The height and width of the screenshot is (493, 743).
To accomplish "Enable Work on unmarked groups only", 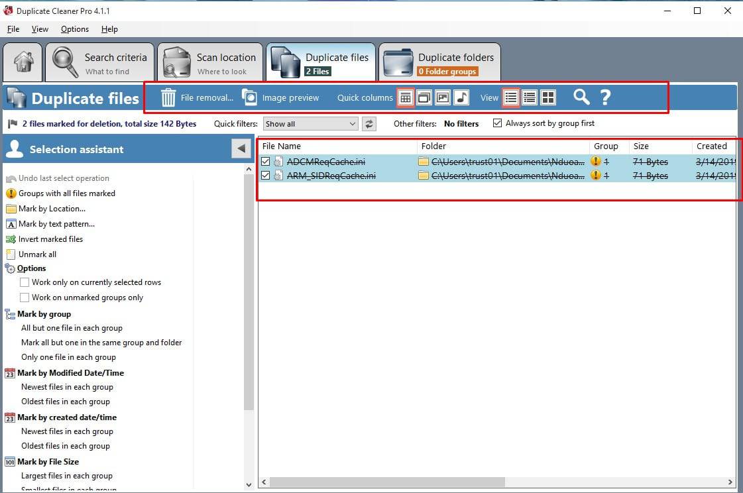I will 25,298.
